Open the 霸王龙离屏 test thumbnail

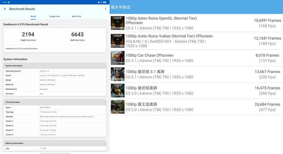click(117, 107)
